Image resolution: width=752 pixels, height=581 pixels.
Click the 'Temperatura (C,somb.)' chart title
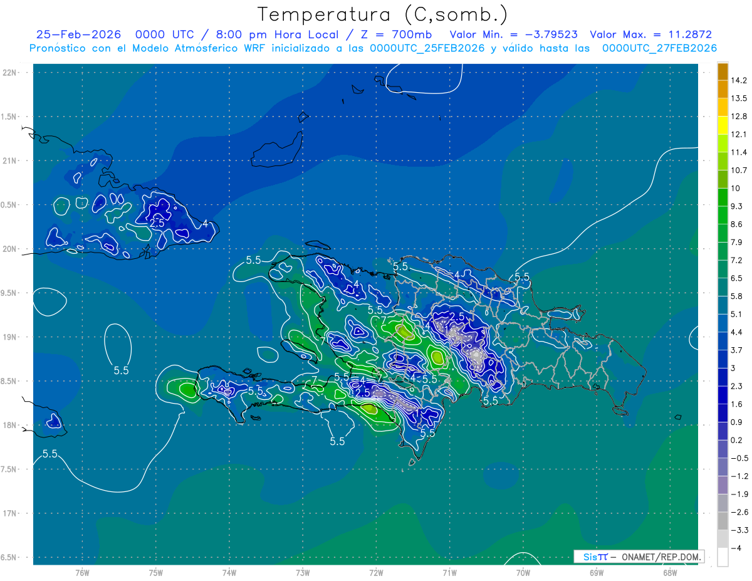383,14
